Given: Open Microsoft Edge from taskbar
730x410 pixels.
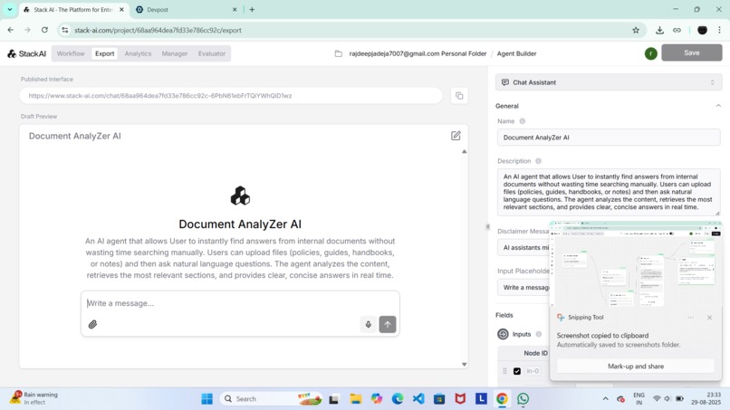Looking at the screenshot, I should (x=398, y=399).
